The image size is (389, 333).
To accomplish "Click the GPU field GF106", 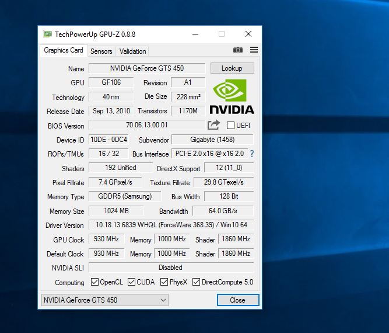I will (x=111, y=82).
